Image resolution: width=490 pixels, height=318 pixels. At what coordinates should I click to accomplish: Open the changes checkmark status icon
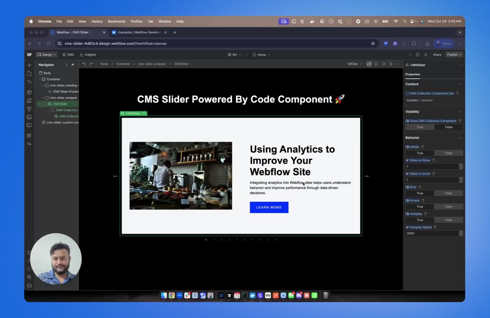410,55
